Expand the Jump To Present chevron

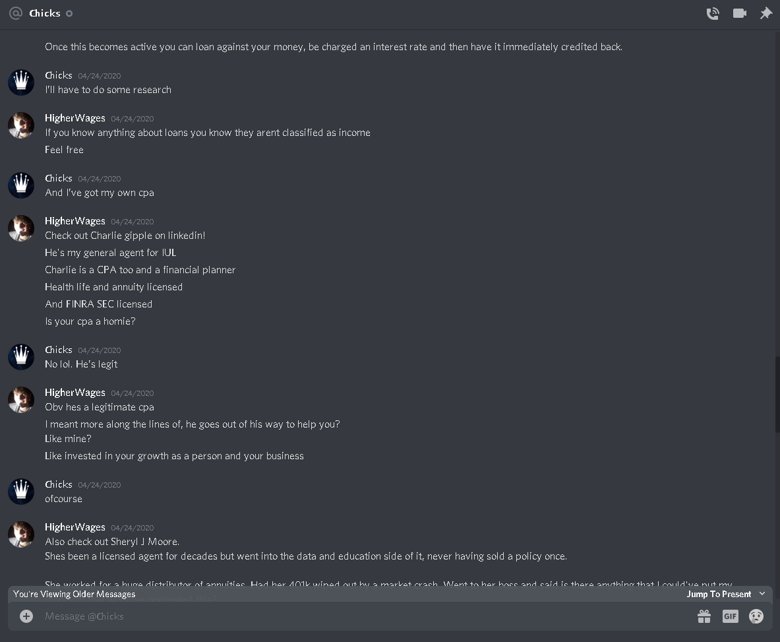762,594
